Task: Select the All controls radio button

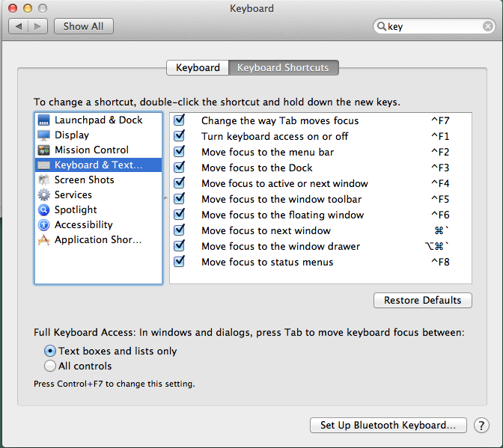Action: coord(50,366)
